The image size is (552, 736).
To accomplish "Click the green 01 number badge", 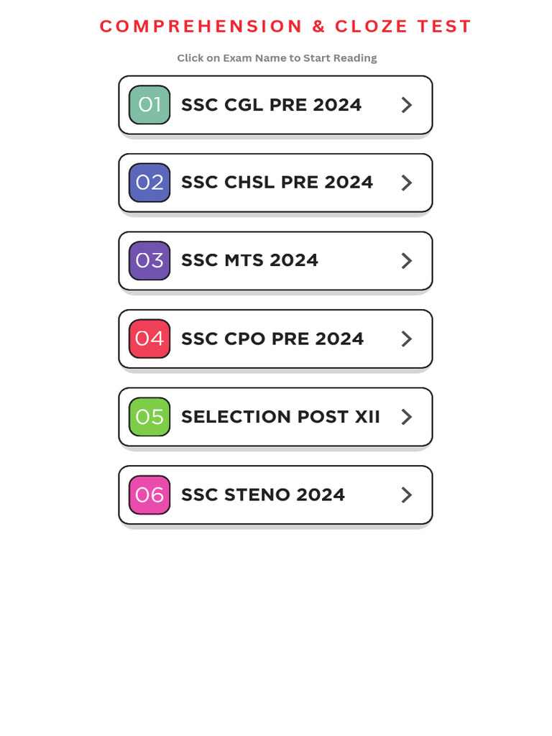I will coord(149,105).
